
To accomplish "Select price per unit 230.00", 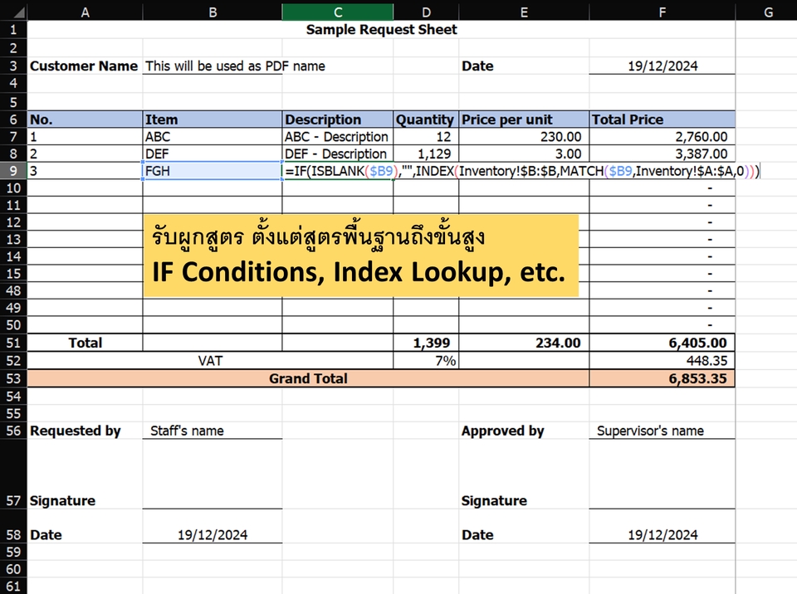I will click(524, 137).
